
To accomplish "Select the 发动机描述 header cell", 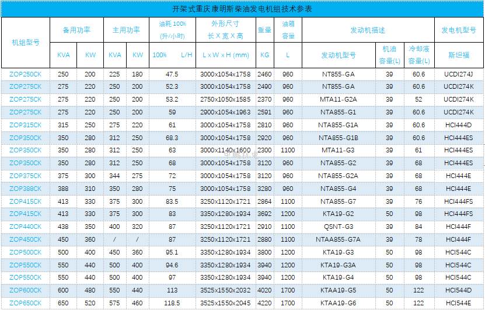I will coord(368,30).
